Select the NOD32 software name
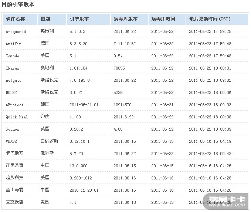 coord(11,92)
